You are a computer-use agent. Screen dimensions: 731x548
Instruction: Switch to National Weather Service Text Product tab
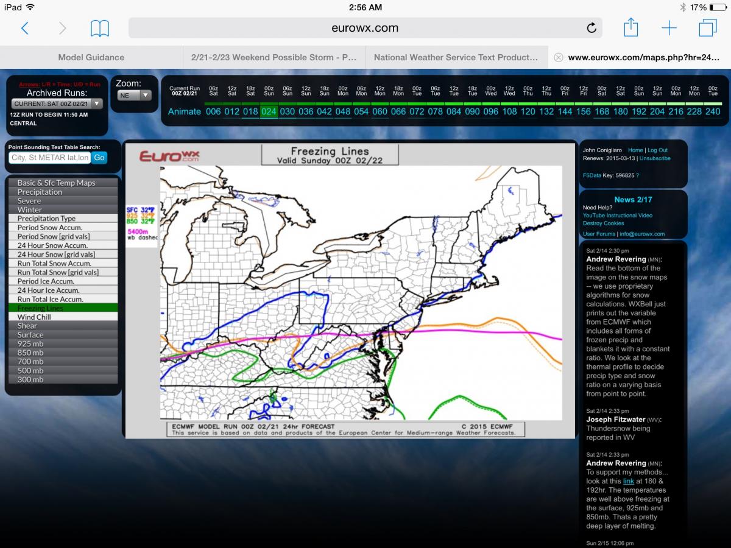457,57
